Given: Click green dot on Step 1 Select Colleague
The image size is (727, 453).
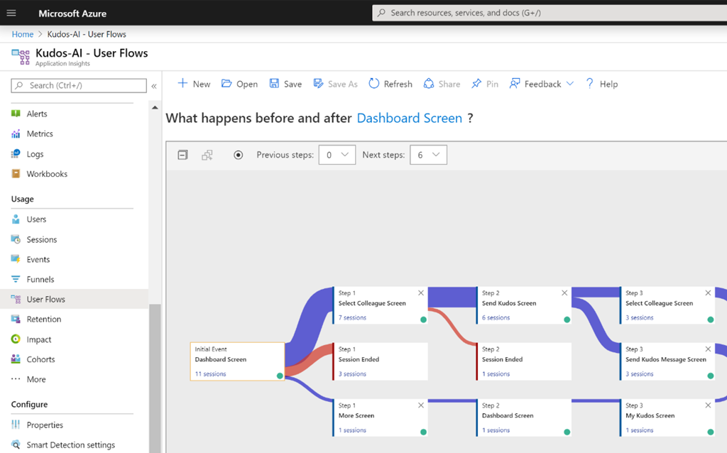Looking at the screenshot, I should 423,320.
